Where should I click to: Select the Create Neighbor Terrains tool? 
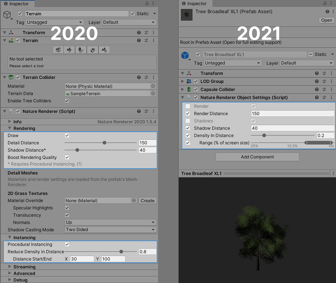tap(58, 50)
